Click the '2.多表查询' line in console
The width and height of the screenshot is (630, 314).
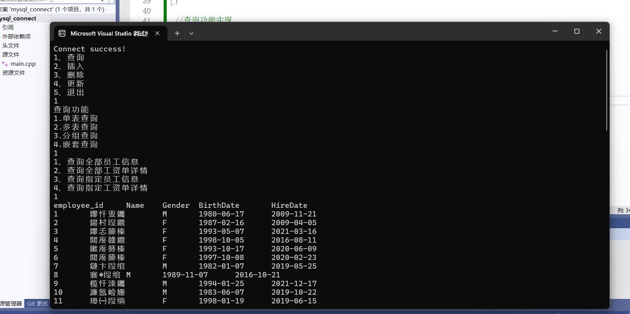click(76, 127)
